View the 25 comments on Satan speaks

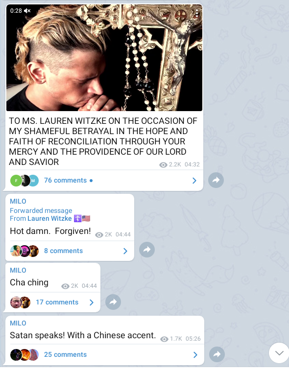point(65,354)
